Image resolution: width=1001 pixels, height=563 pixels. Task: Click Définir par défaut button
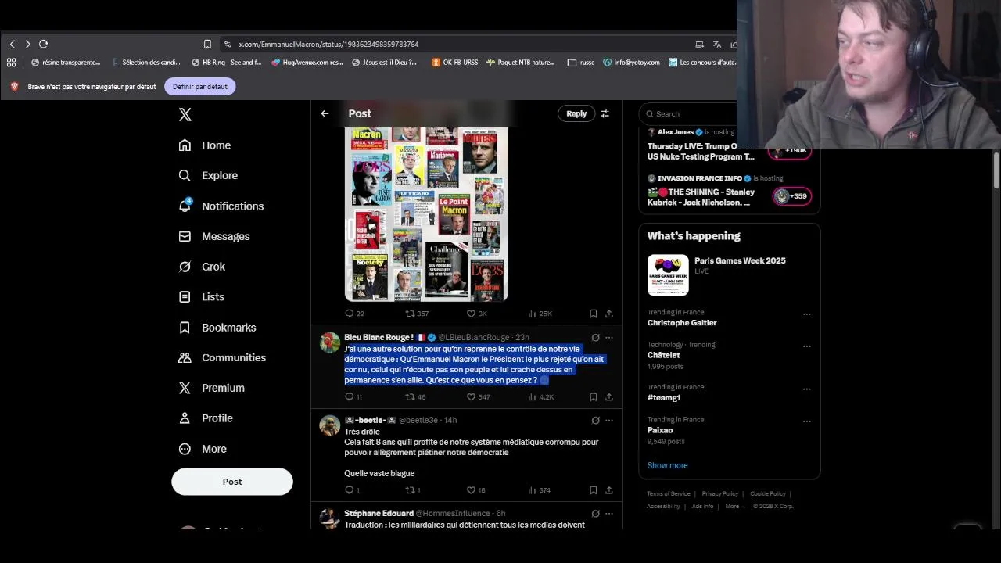[x=200, y=87]
